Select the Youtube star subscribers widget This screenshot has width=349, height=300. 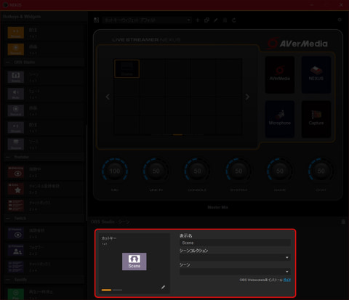tap(16, 189)
